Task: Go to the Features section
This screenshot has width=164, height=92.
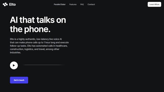Action: click(x=73, y=4)
